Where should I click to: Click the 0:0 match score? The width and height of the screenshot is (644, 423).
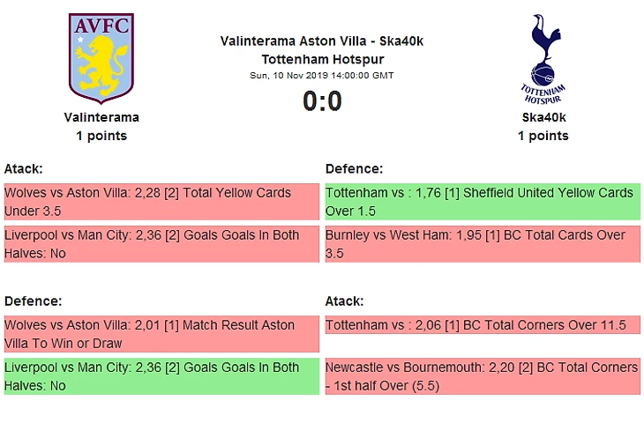click(322, 101)
